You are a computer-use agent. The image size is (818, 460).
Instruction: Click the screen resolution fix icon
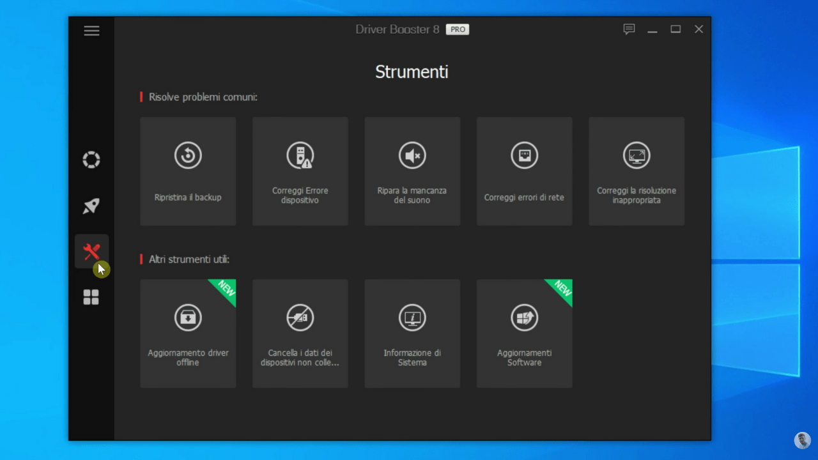(637, 155)
